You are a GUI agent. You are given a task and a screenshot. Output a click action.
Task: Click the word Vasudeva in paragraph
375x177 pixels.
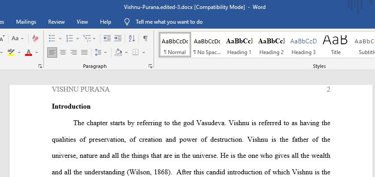(x=211, y=123)
